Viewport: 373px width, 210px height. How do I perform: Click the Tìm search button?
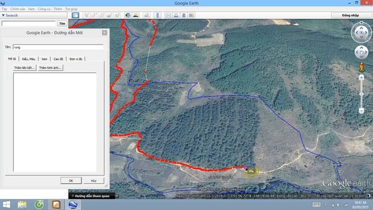[x=62, y=23]
